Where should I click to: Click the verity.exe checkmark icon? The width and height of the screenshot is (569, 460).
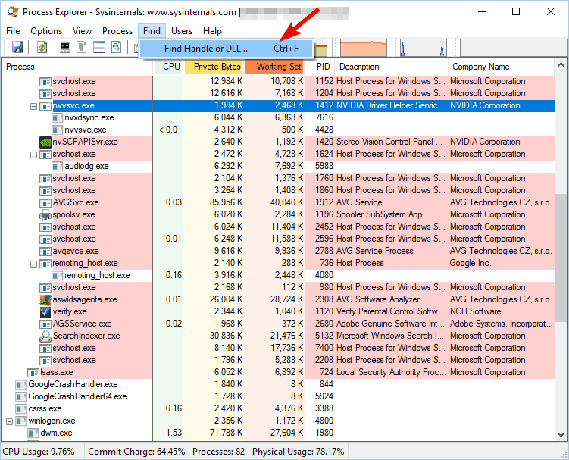point(45,312)
